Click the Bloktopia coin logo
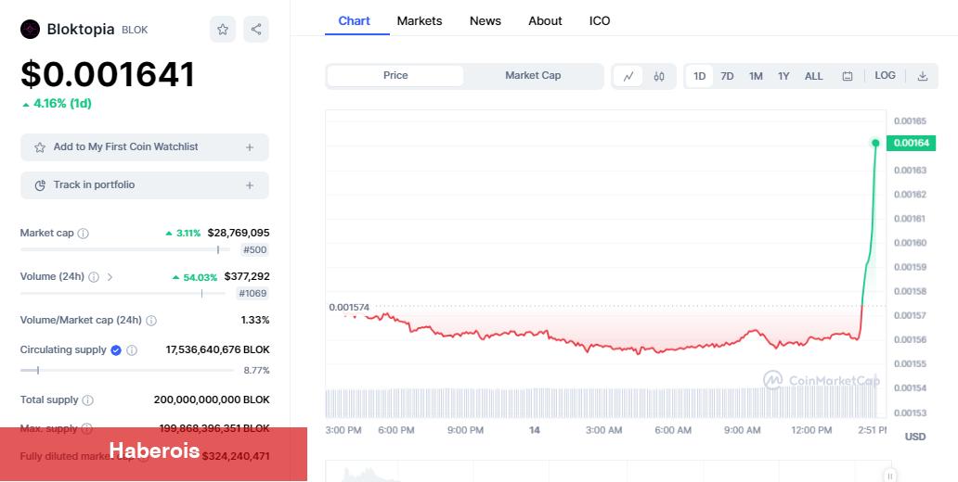958x482 pixels. tap(30, 30)
